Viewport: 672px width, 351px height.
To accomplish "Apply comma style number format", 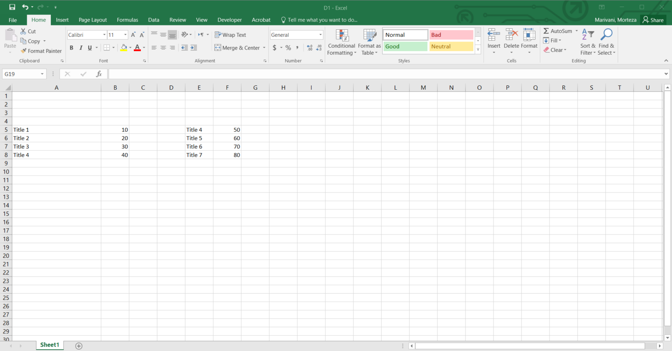I will (297, 48).
